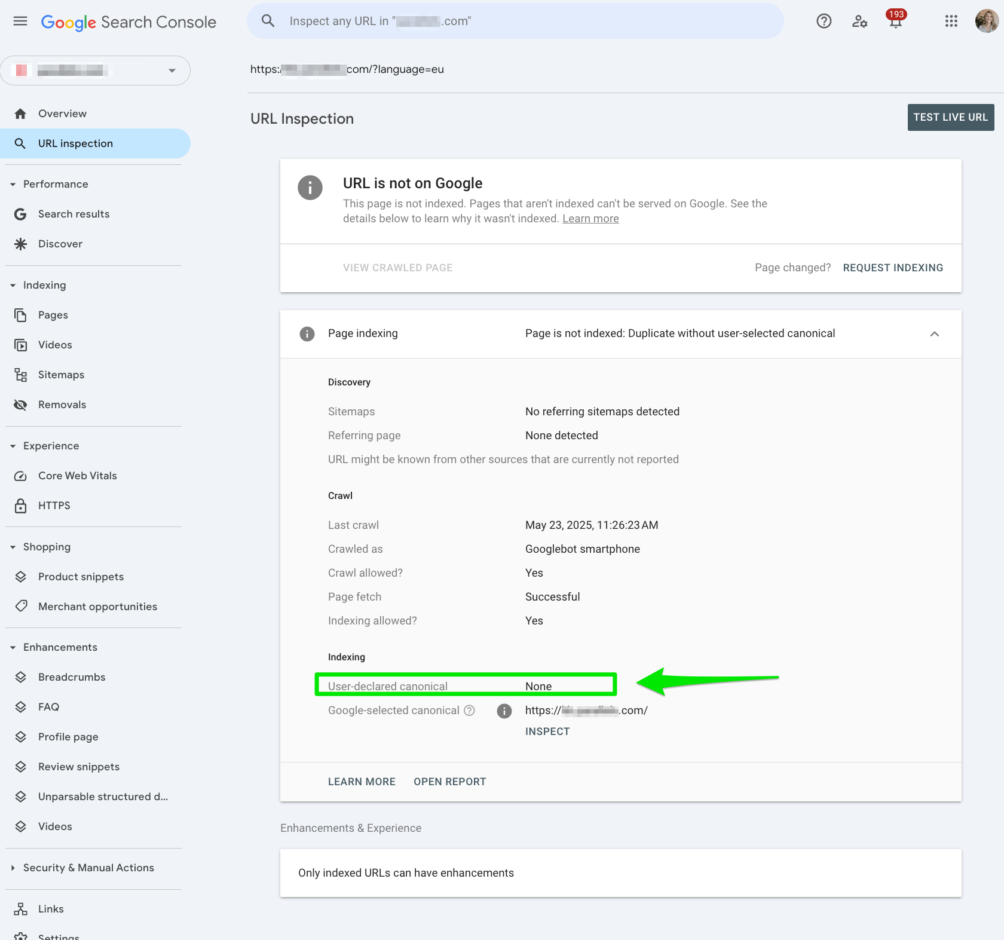Open the property selector dropdown
Viewport: 1004px width, 940px height.
point(96,71)
